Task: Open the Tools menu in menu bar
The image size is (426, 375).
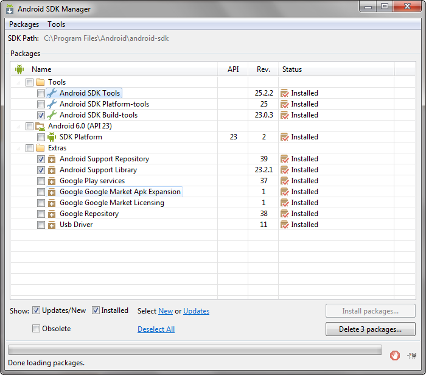Action: coord(56,24)
